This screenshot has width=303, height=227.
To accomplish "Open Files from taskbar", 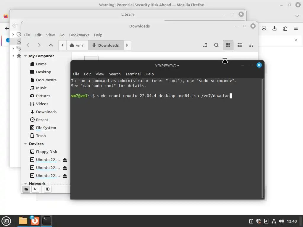I will [23, 221].
